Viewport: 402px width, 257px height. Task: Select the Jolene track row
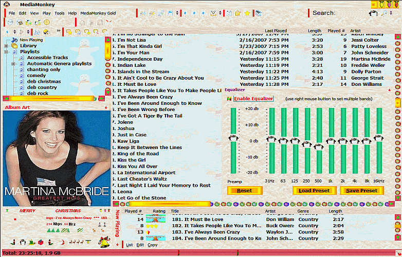[167, 122]
